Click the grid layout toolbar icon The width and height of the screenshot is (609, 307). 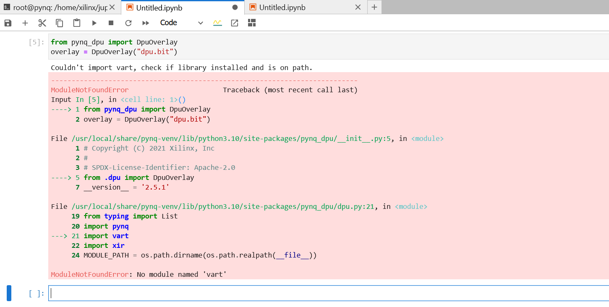[252, 23]
